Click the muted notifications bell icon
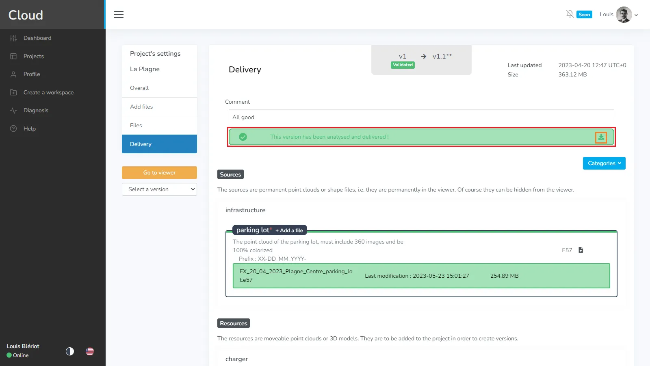This screenshot has height=366, width=650. 570,14
